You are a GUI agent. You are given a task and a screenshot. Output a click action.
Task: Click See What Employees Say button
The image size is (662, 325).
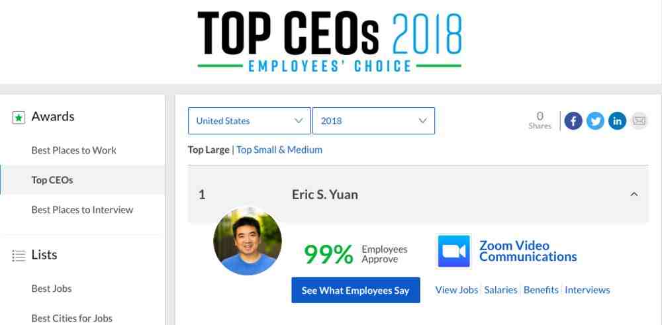pos(355,290)
